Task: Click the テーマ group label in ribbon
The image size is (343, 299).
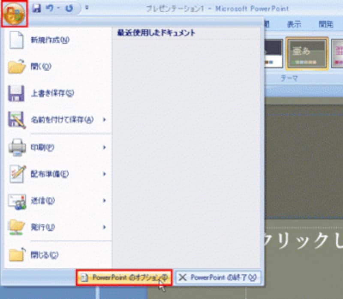Action: coord(289,78)
